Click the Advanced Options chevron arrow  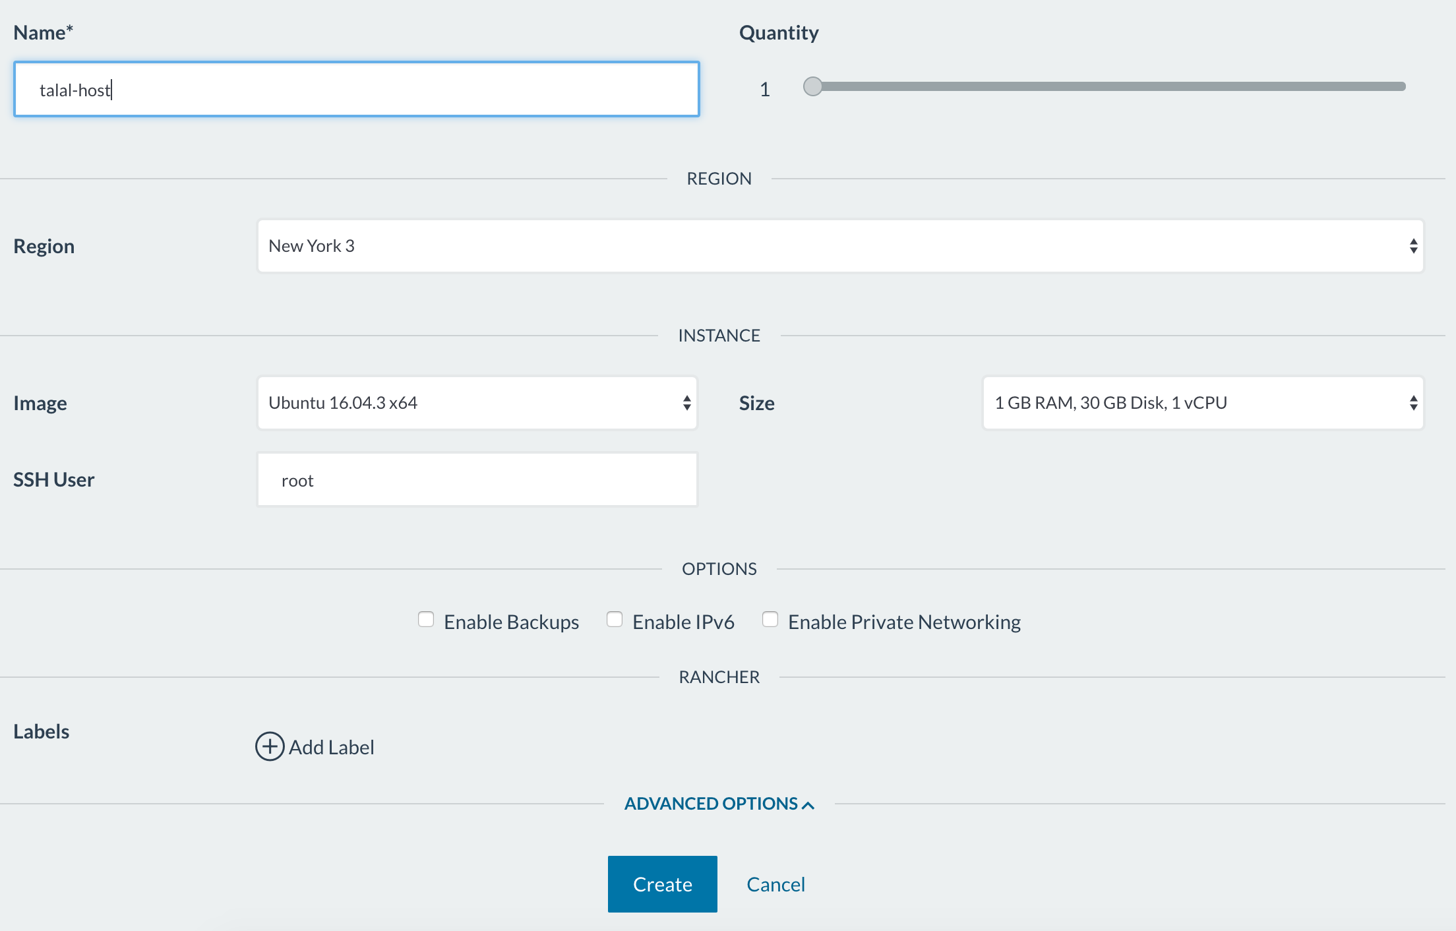(808, 805)
